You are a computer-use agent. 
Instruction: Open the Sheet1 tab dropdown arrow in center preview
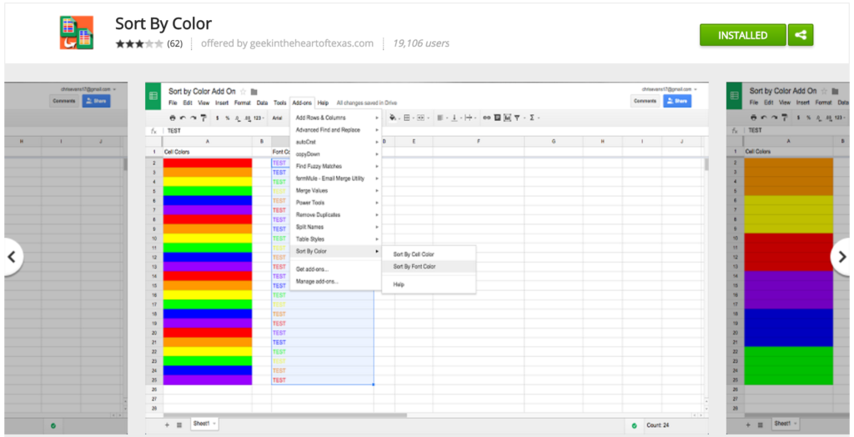214,424
